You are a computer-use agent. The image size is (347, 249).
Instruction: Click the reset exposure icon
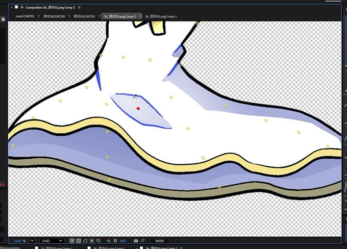pos(115,240)
